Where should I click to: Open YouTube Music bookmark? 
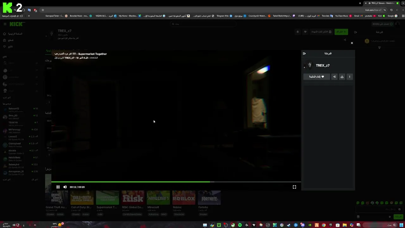click(x=343, y=16)
